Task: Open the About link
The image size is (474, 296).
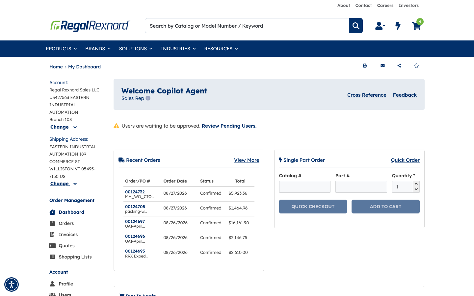Action: (344, 5)
